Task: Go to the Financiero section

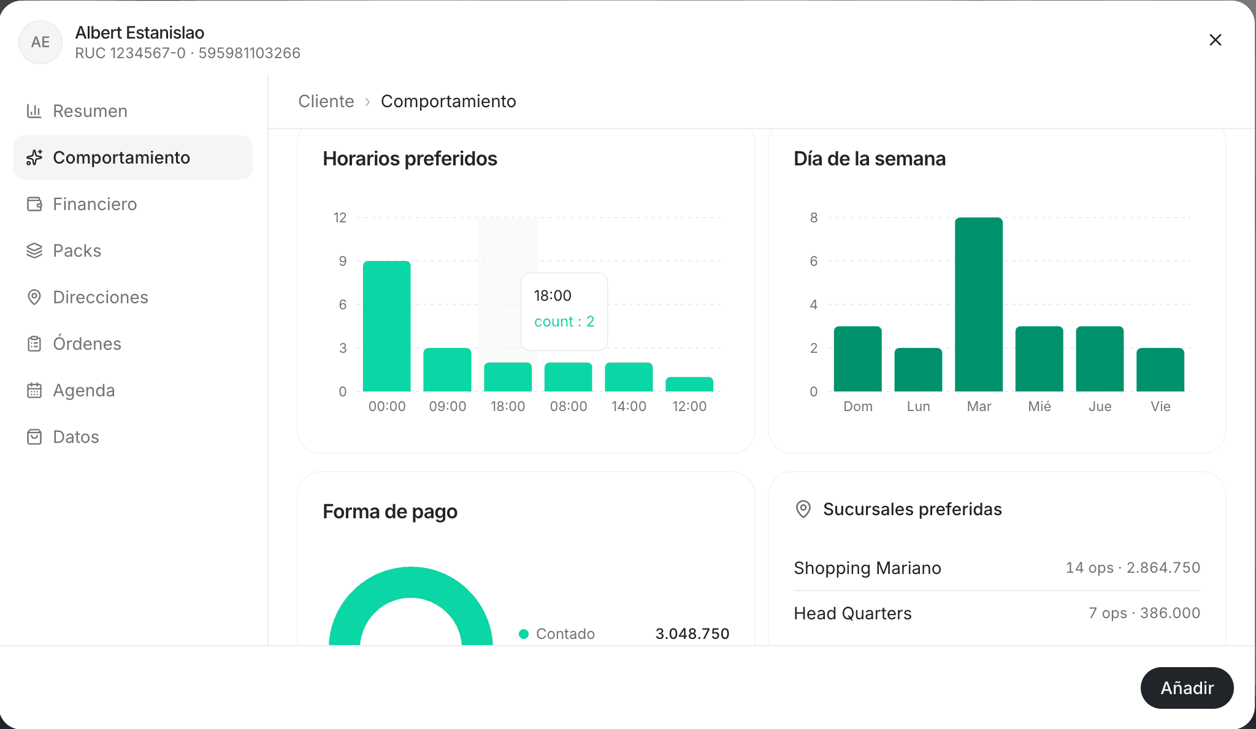Action: [x=133, y=204]
